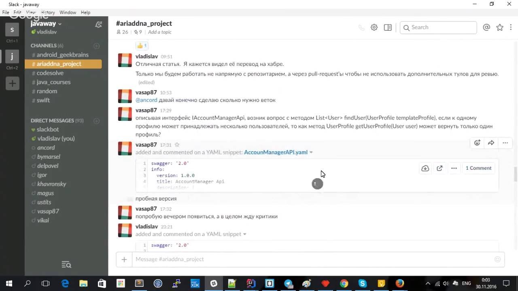
Task: Open snippet in new window icon
Action: tap(439, 168)
